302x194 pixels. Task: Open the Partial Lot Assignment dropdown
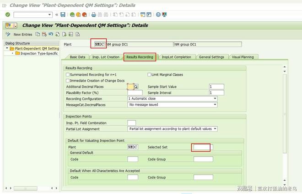coord(215,129)
